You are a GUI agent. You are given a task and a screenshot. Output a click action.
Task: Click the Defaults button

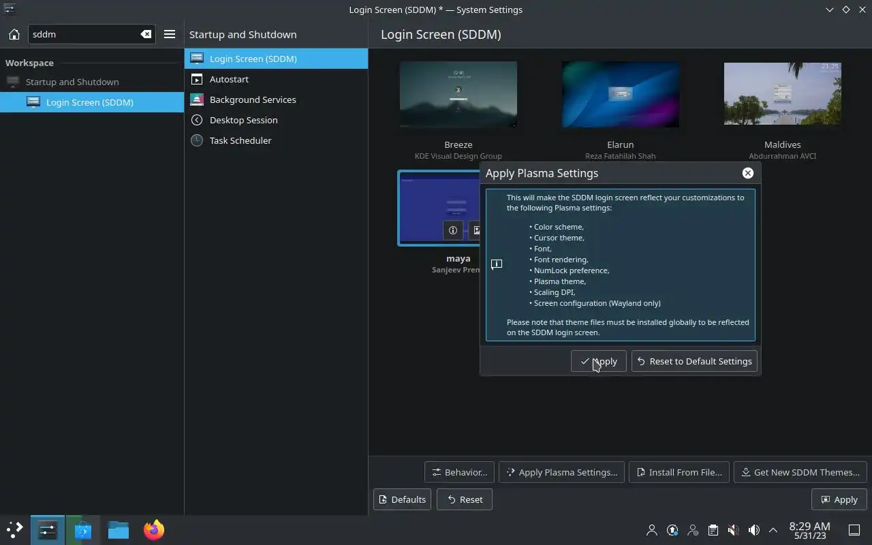tap(402, 499)
